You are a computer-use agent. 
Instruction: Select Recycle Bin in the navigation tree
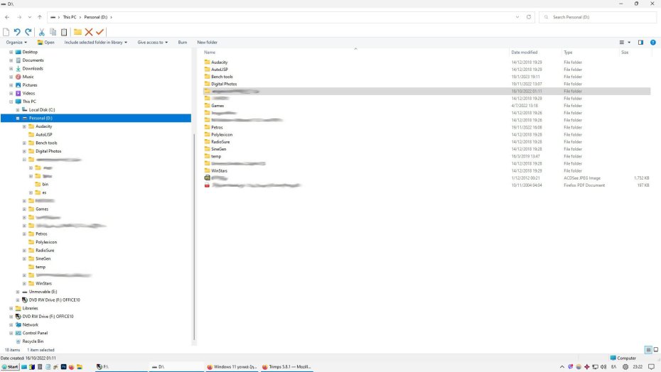pyautogui.click(x=33, y=341)
